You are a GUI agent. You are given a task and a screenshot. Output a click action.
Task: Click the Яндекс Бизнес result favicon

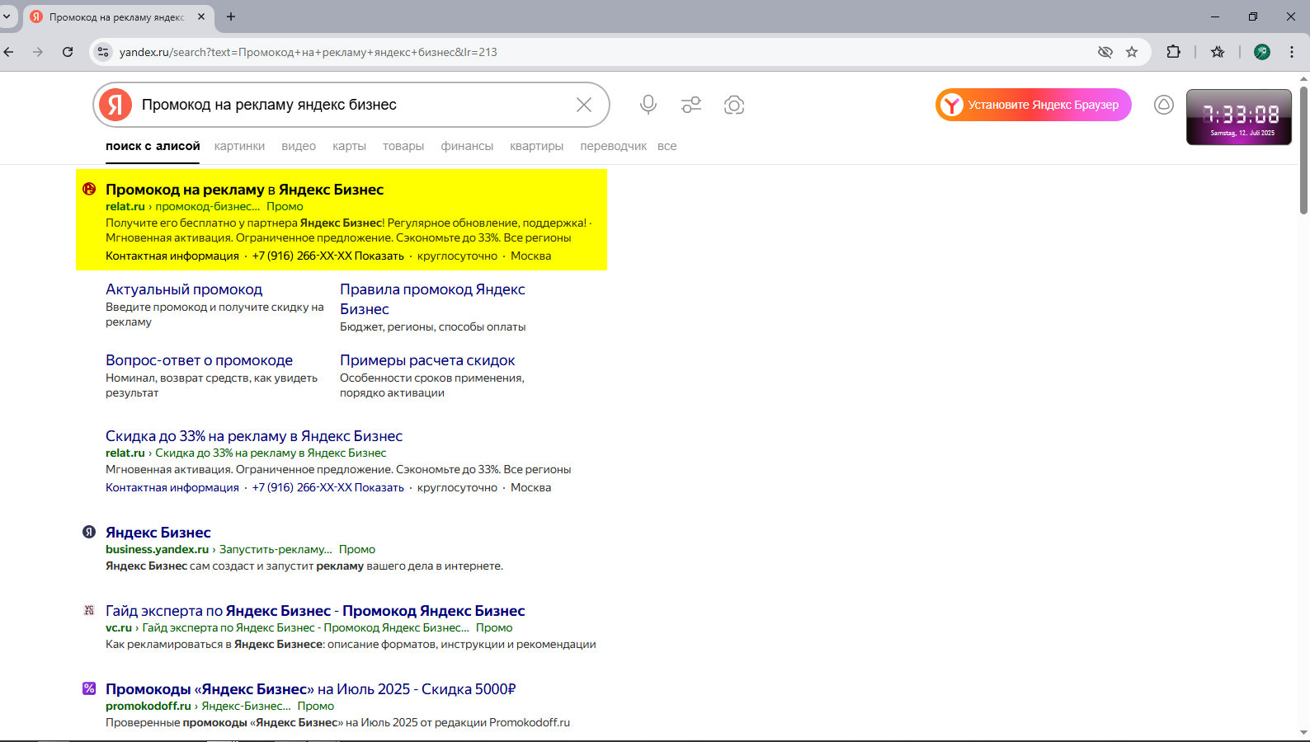coord(89,532)
